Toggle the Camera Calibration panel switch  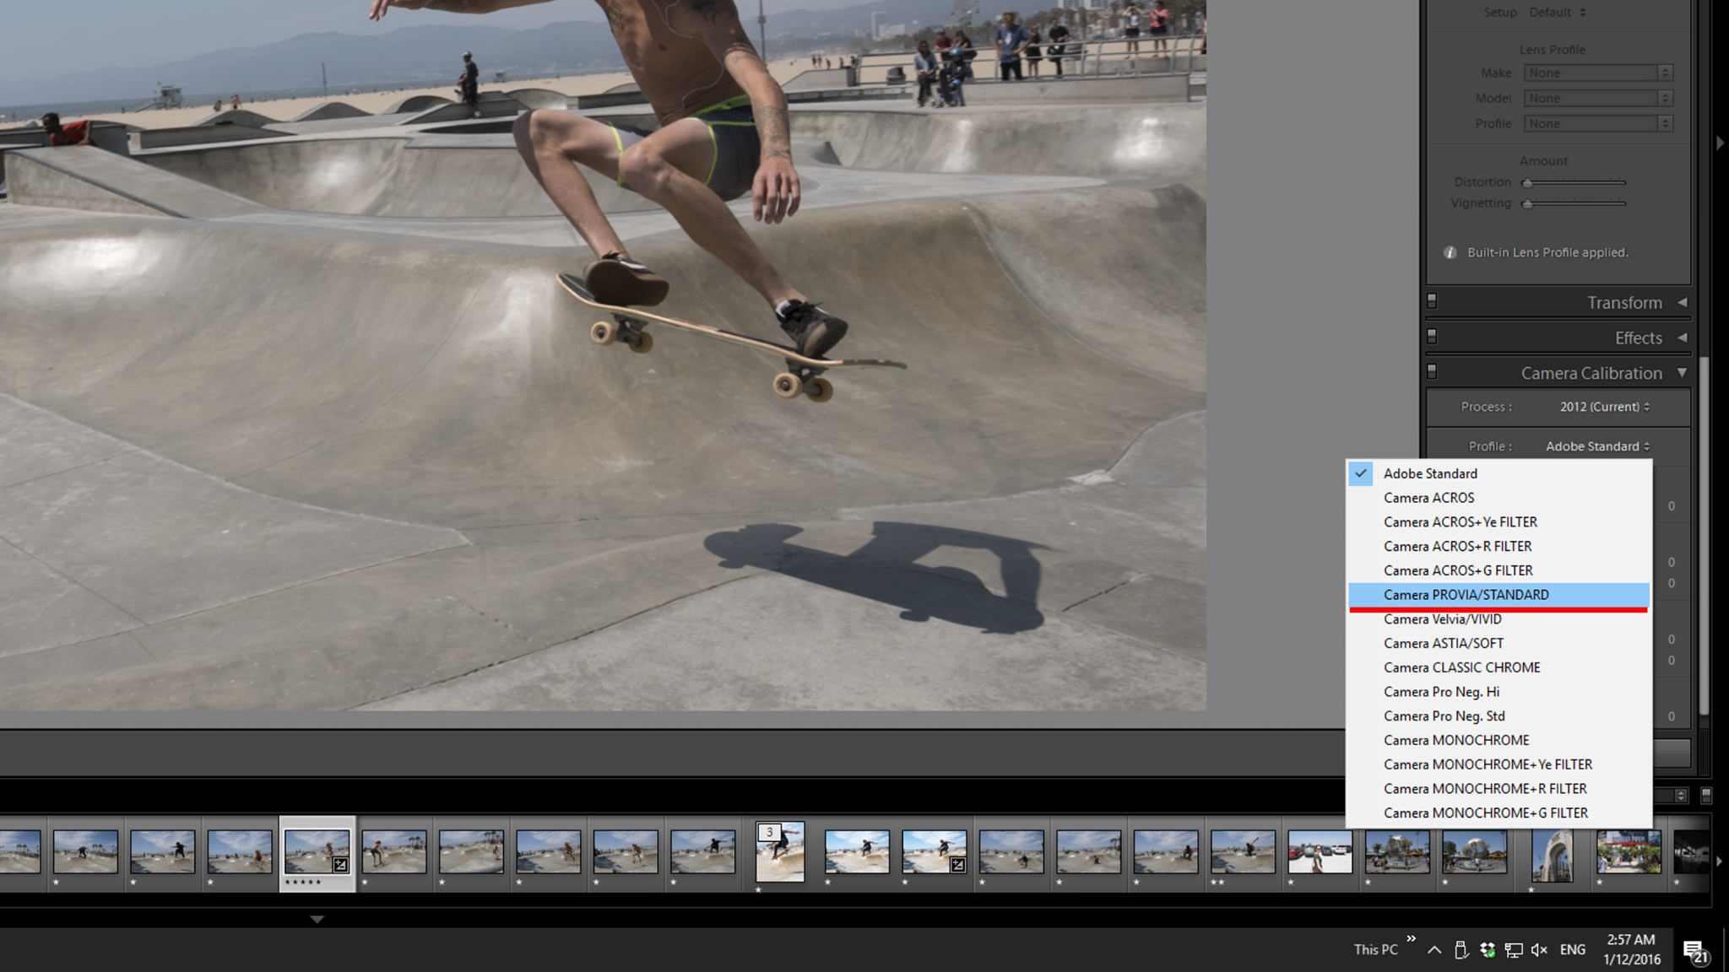1432,372
